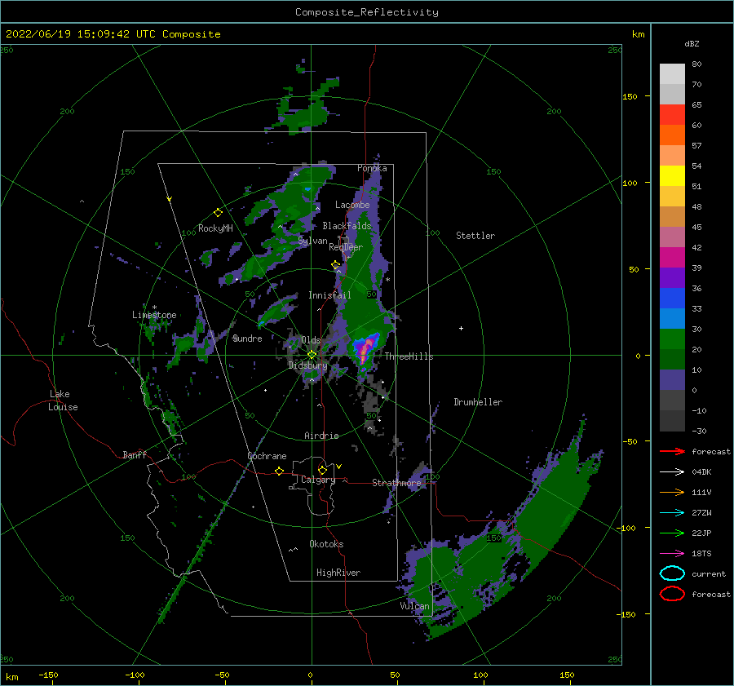Click yellow diamond marker above Calgary label
The width and height of the screenshot is (734, 686).
point(322,470)
